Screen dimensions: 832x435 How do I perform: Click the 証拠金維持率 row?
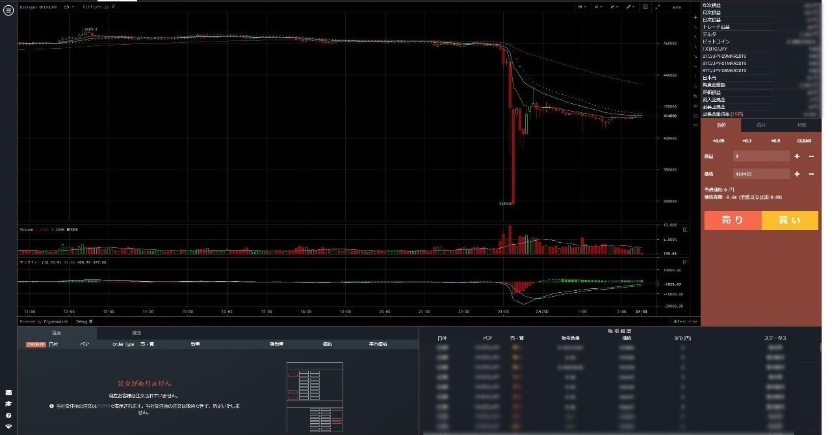pyautogui.click(x=760, y=114)
